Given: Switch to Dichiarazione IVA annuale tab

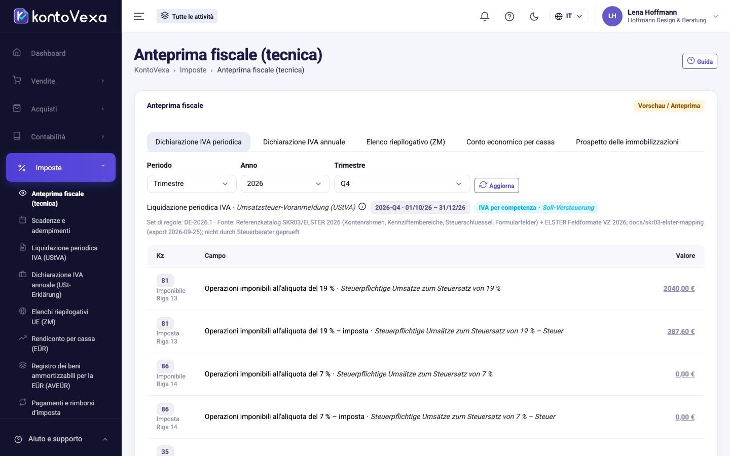Looking at the screenshot, I should [x=304, y=142].
